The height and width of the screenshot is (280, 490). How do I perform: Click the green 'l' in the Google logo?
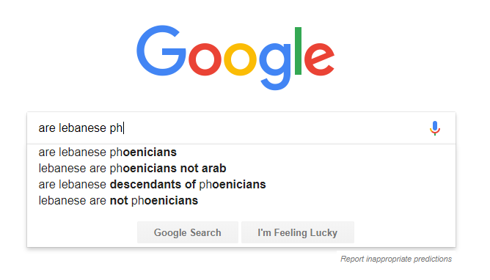pos(298,51)
